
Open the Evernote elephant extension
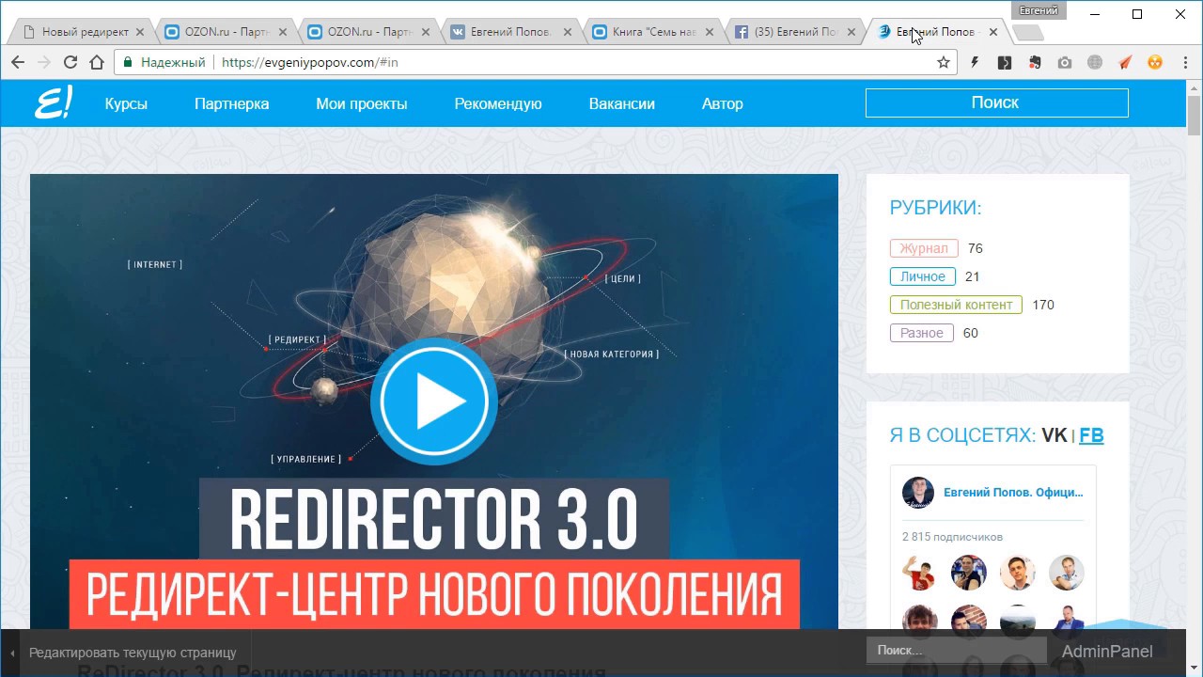tap(1035, 62)
